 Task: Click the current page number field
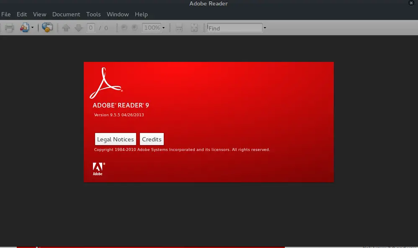90,28
